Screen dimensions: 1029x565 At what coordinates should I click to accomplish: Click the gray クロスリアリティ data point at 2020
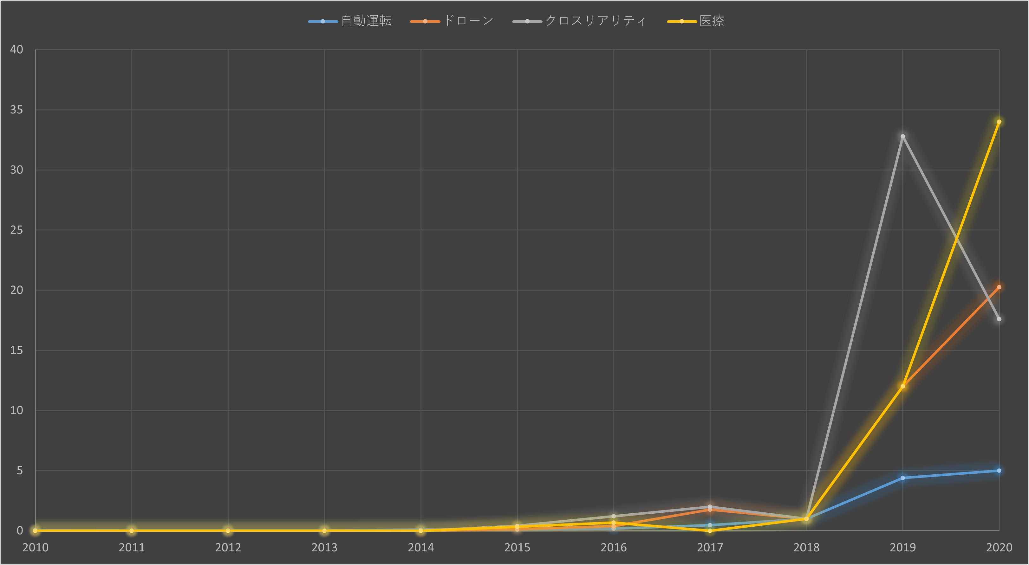[x=999, y=319]
